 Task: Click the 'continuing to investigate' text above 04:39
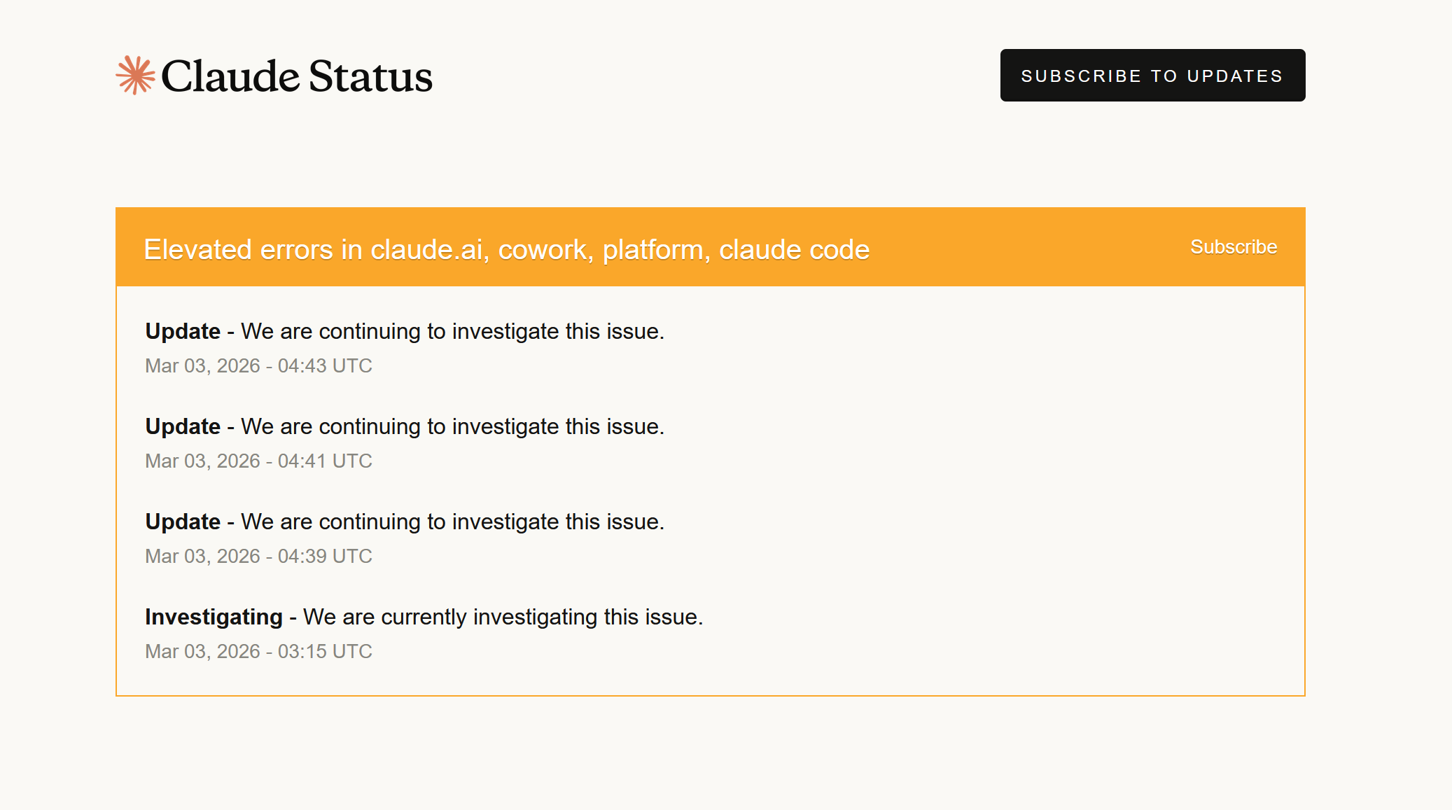click(x=452, y=522)
